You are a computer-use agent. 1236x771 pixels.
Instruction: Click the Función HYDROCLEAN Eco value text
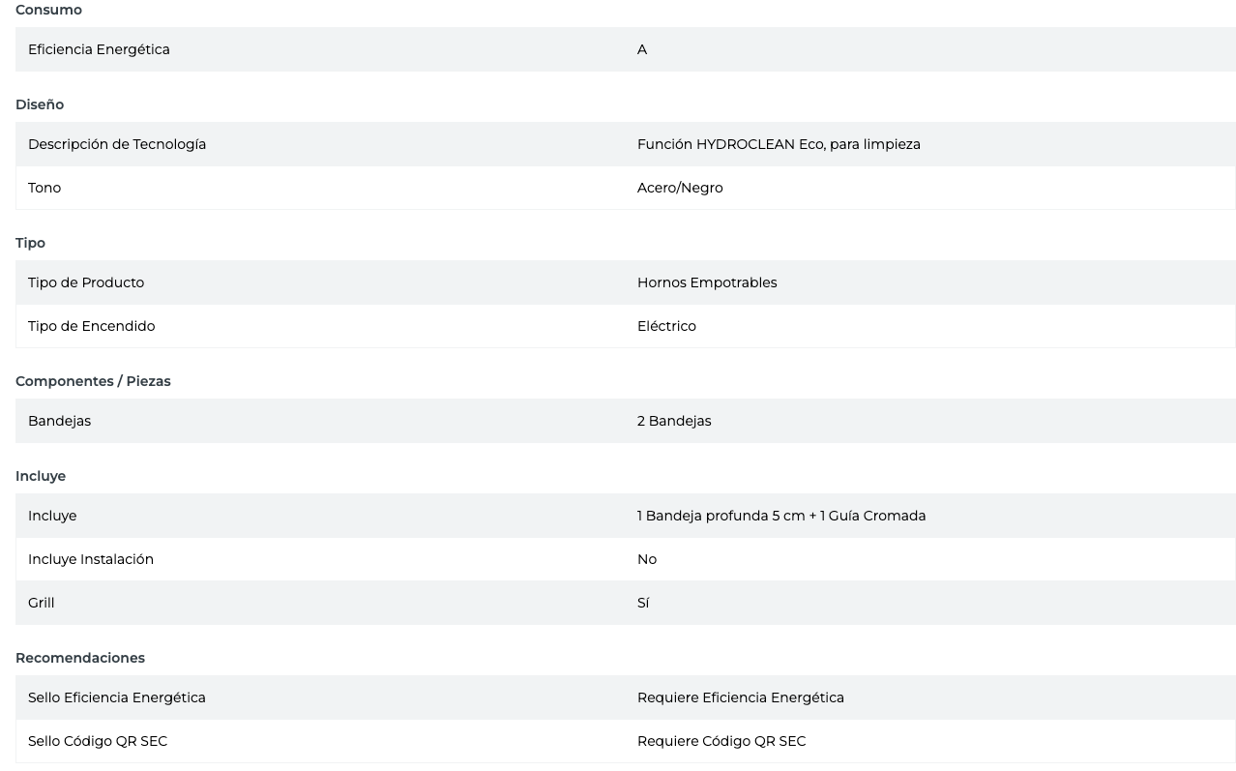click(x=779, y=144)
